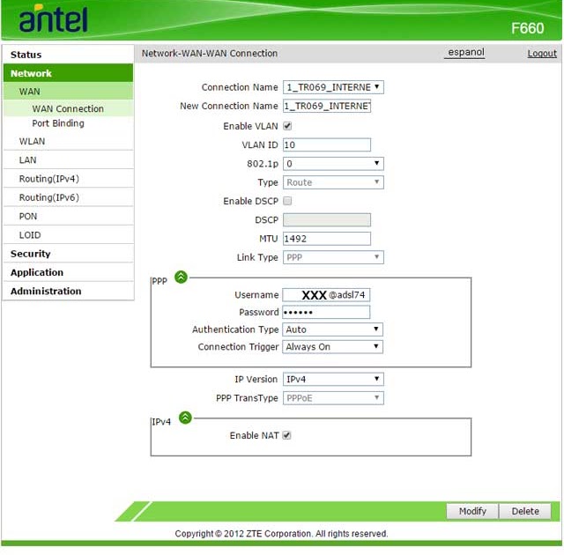Collapse the PPP section with green arrow icon
Viewport: 564px width, 555px height.
tap(181, 277)
